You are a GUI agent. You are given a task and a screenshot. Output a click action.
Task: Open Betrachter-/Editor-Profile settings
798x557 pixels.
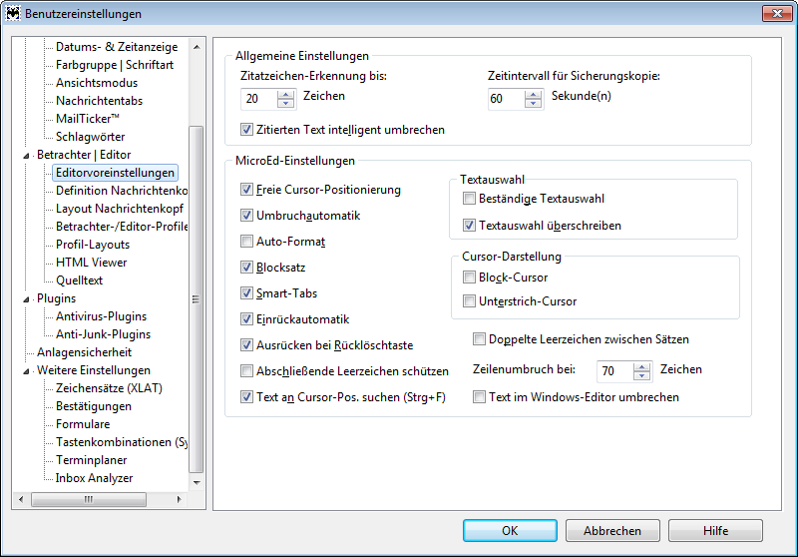pos(121,227)
